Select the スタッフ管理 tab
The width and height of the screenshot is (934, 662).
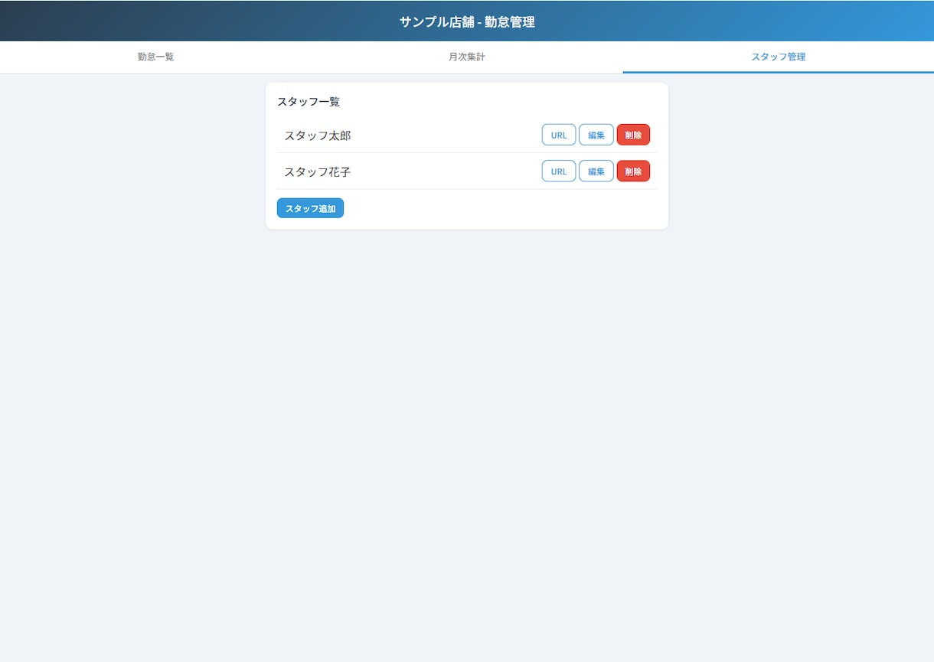point(778,57)
